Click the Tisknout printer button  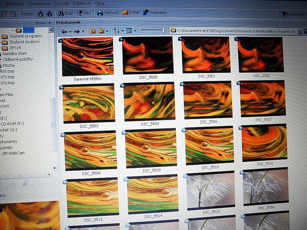tap(108, 13)
